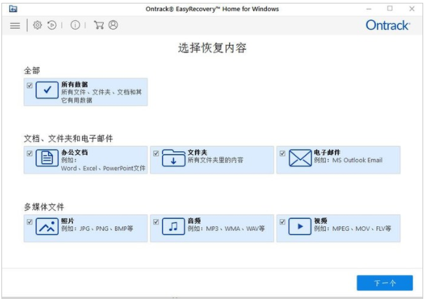The width and height of the screenshot is (426, 301).
Task: Select the 所有数据 checkmark tile icon
Action: [x=47, y=91]
